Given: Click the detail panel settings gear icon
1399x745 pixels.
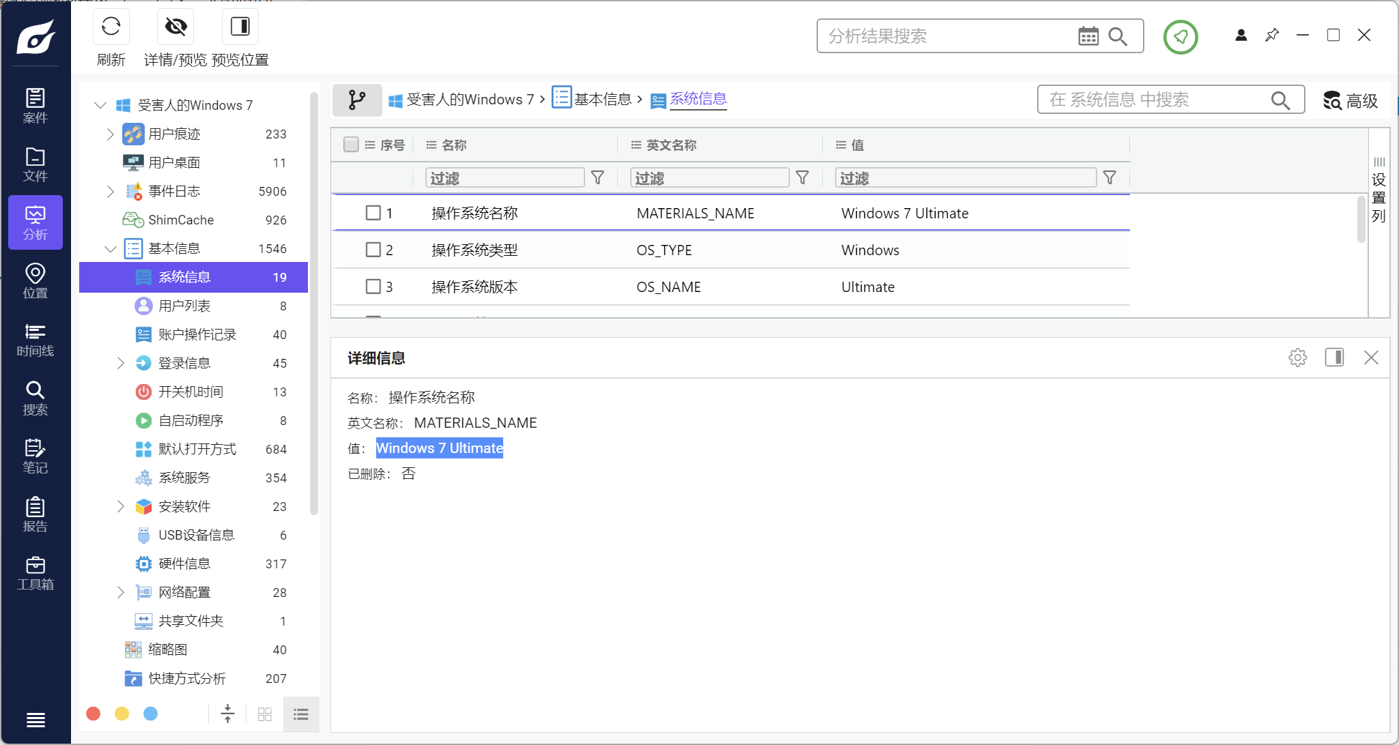Looking at the screenshot, I should click(x=1298, y=357).
